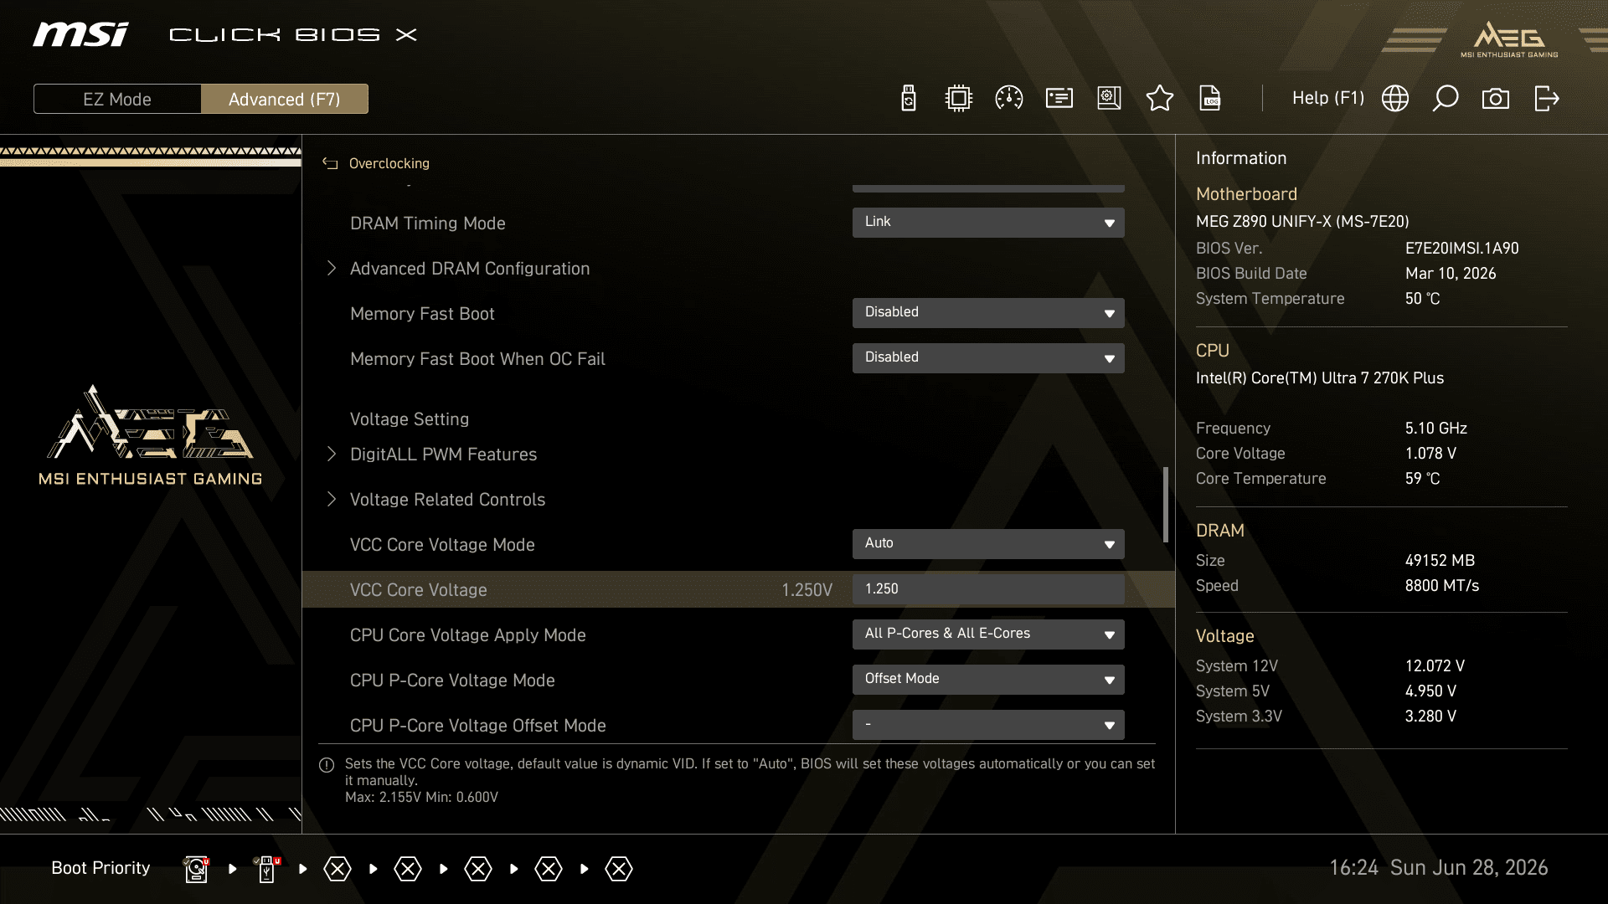The image size is (1608, 904).
Task: Select the Advanced (F7) tab
Action: click(x=285, y=99)
